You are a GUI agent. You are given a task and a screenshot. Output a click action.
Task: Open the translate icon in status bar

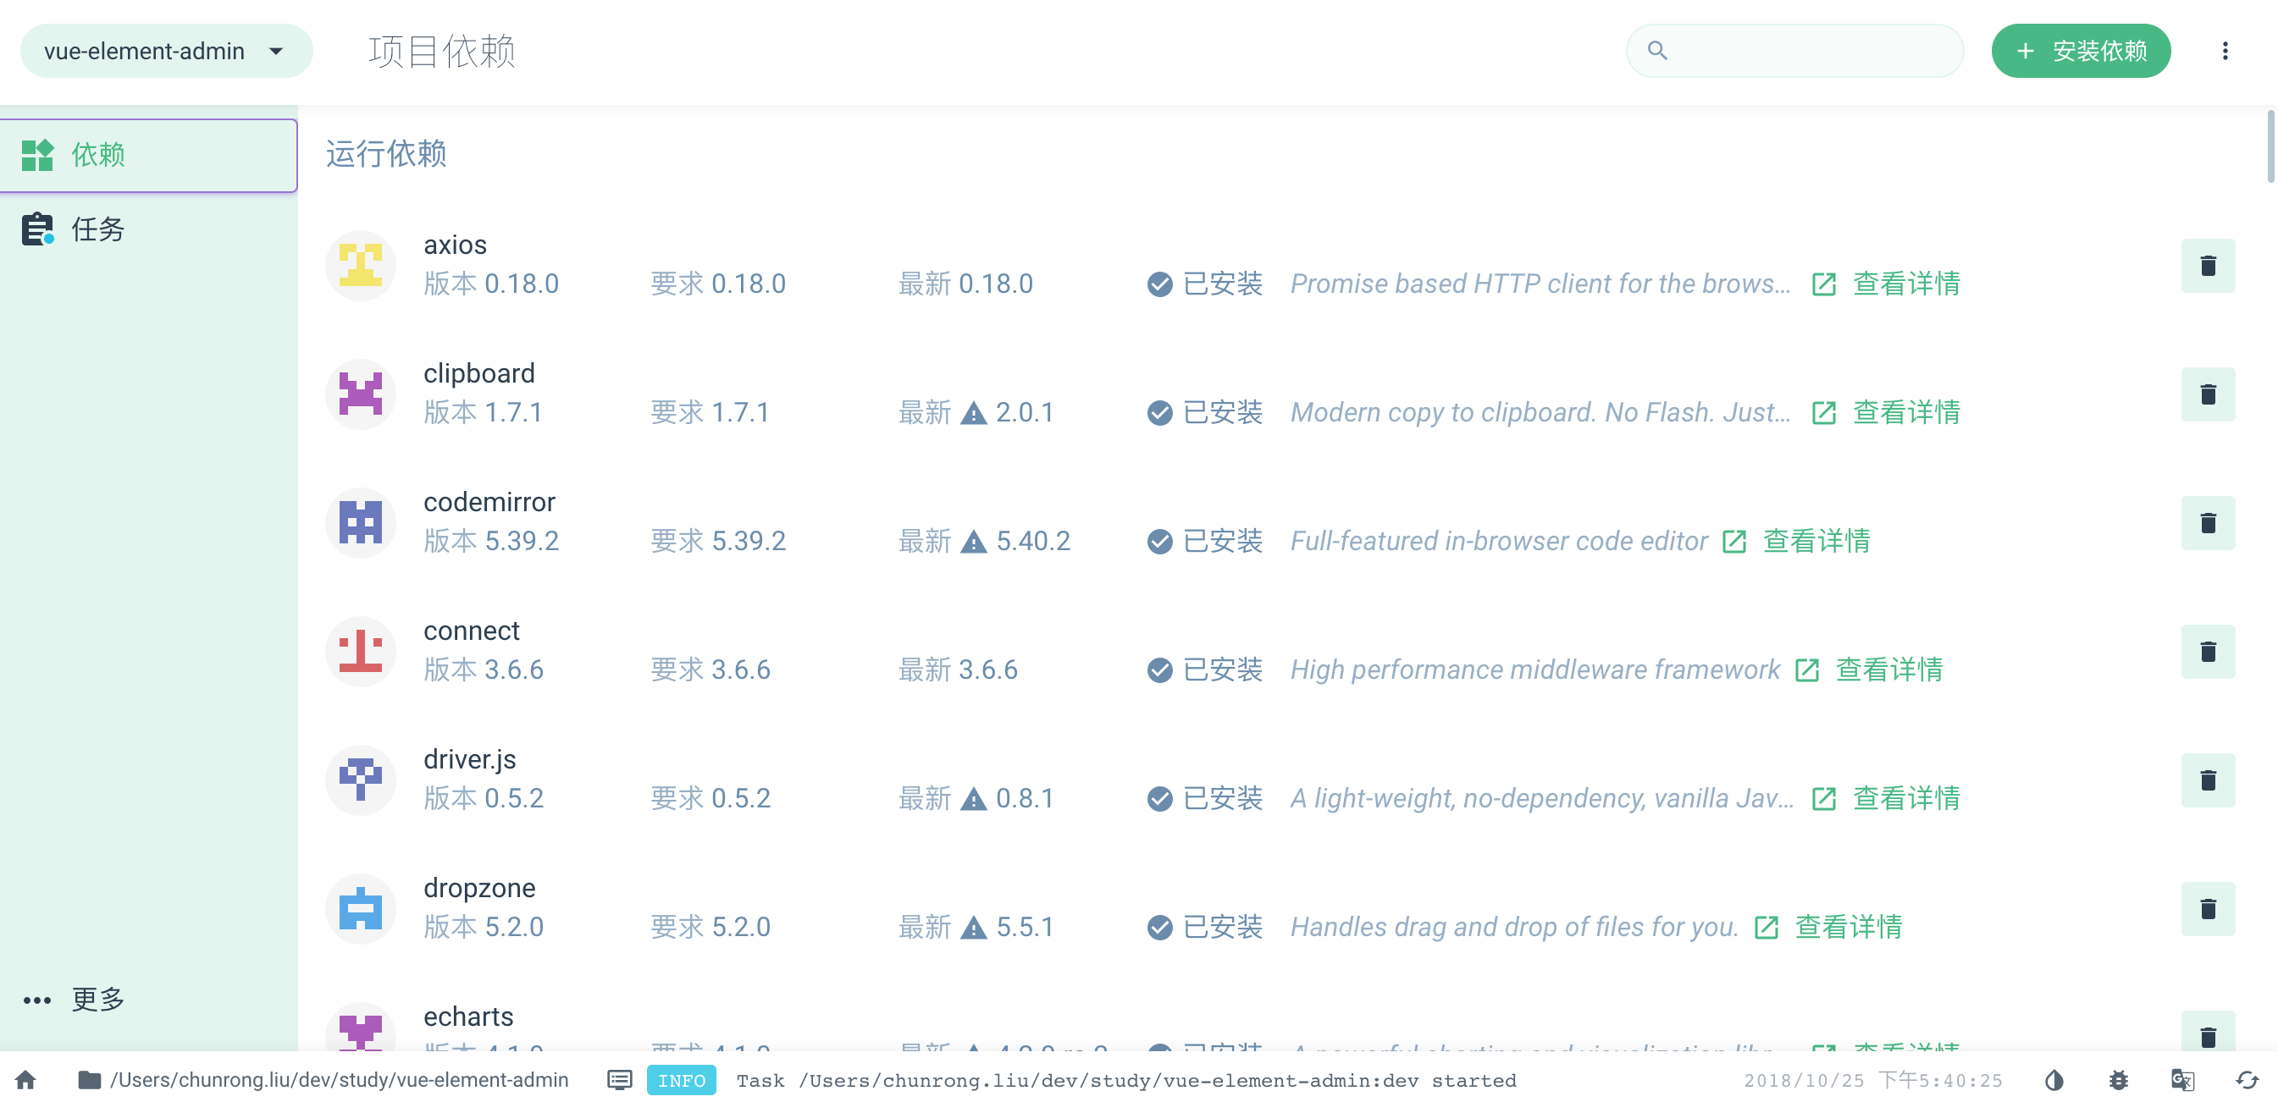pyautogui.click(x=2181, y=1080)
